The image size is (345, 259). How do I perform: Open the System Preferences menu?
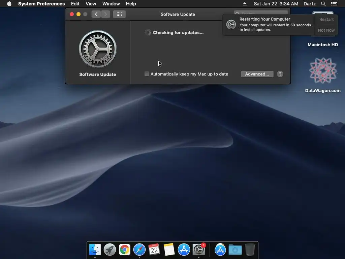click(x=41, y=4)
